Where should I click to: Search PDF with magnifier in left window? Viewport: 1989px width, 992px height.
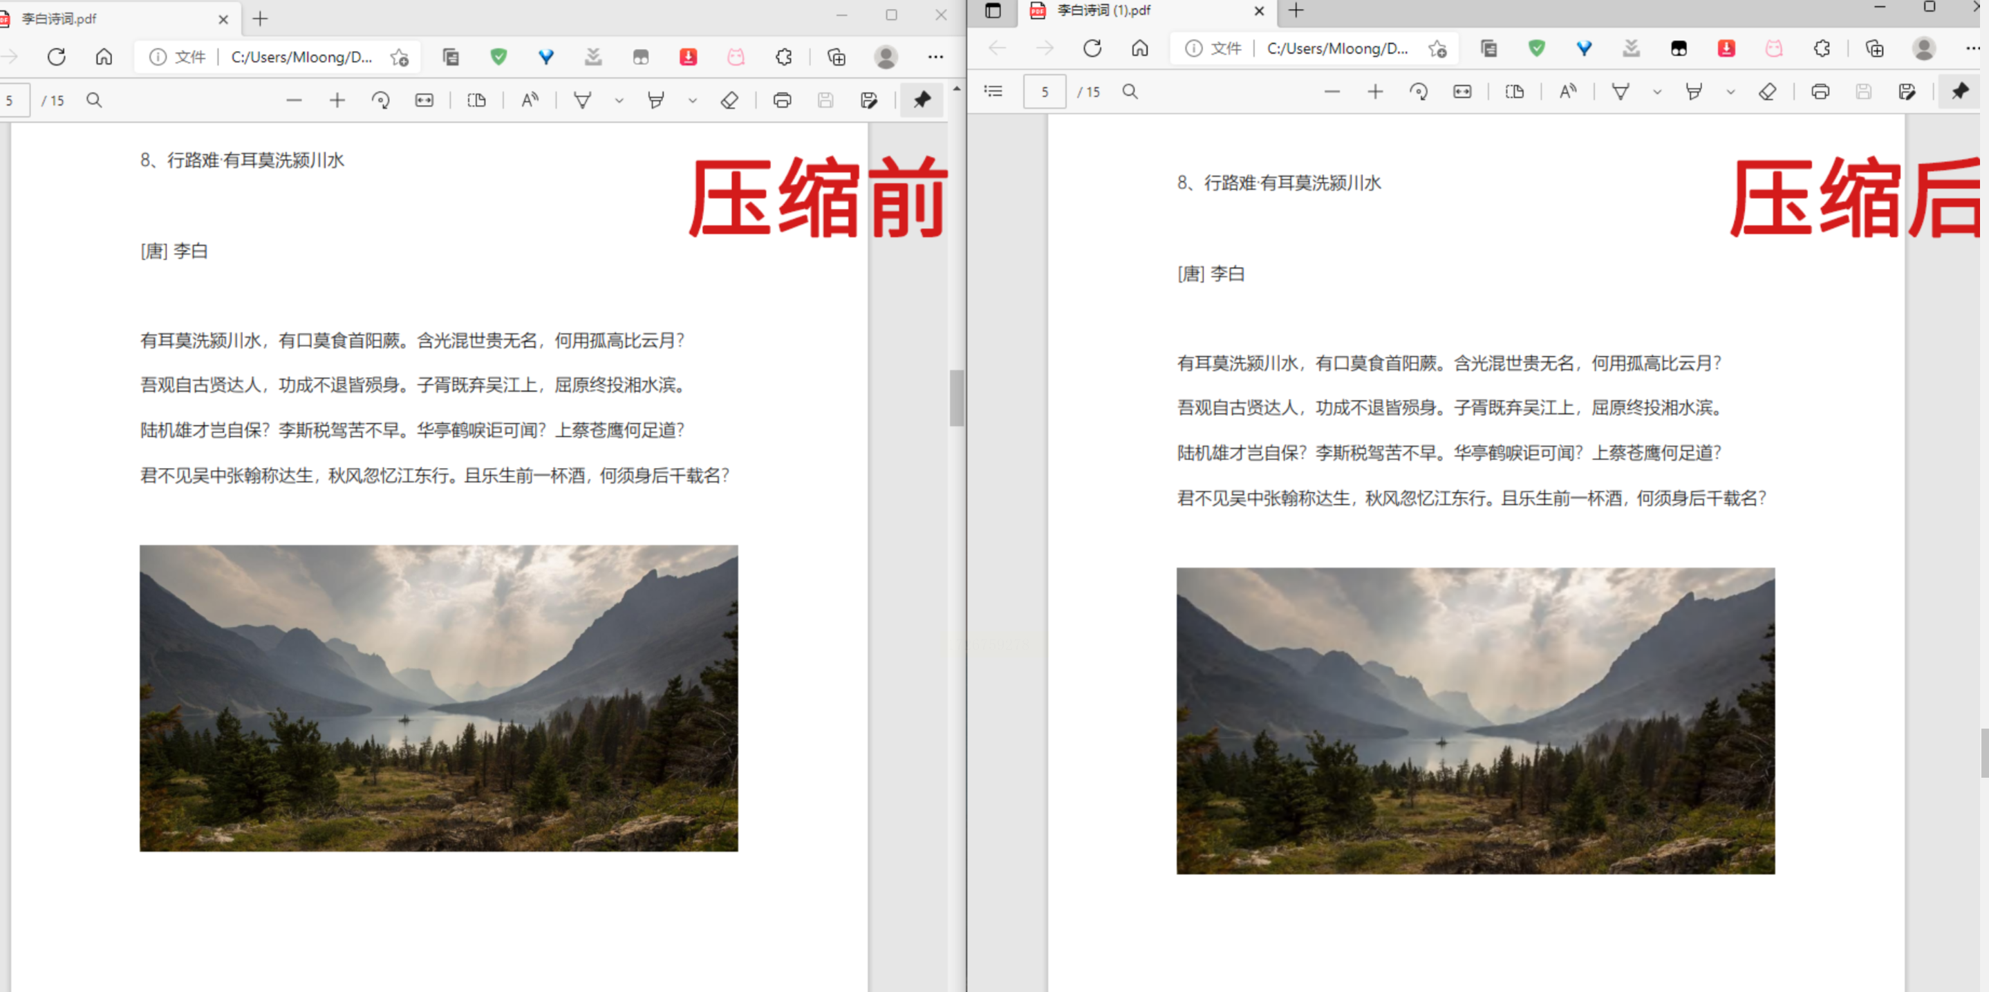point(94,100)
